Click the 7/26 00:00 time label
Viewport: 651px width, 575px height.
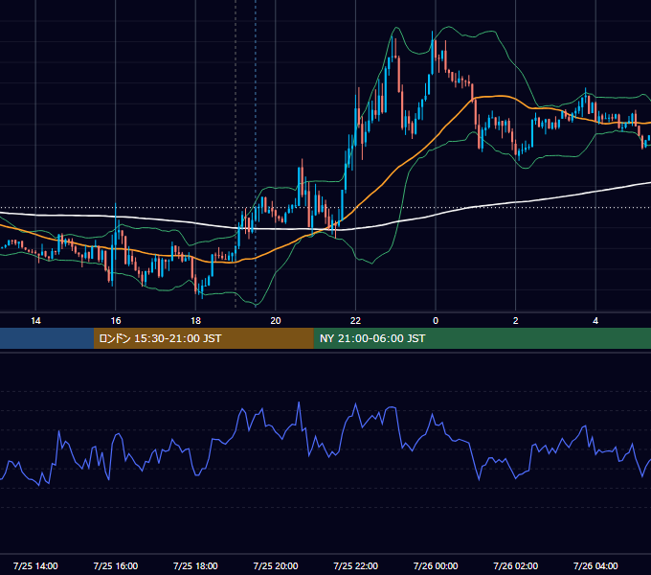(436, 565)
